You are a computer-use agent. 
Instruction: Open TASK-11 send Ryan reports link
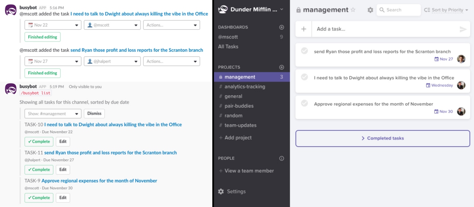(111, 153)
